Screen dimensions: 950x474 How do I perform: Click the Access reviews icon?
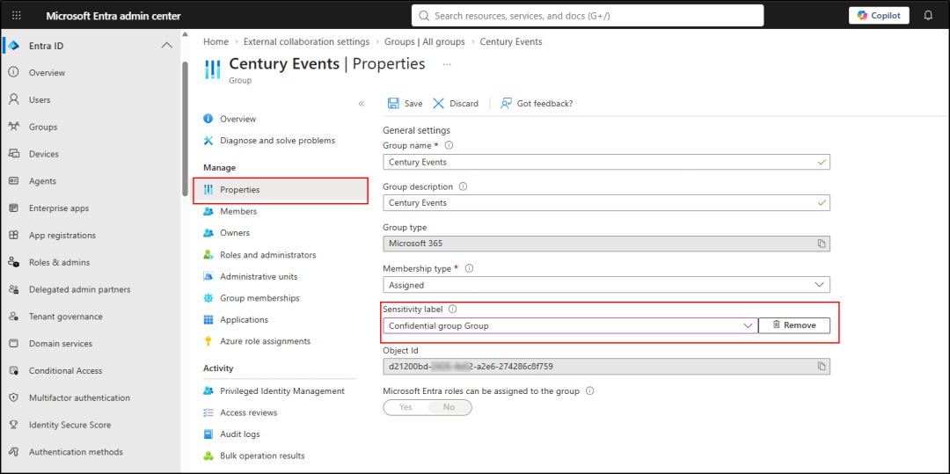pos(208,412)
